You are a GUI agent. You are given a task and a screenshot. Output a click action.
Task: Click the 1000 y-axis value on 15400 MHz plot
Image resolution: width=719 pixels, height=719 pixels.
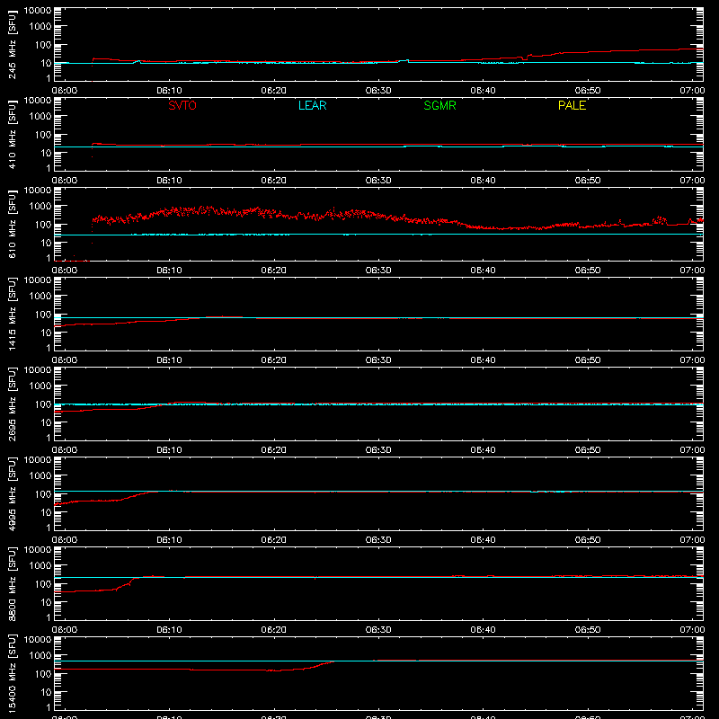(x=40, y=655)
